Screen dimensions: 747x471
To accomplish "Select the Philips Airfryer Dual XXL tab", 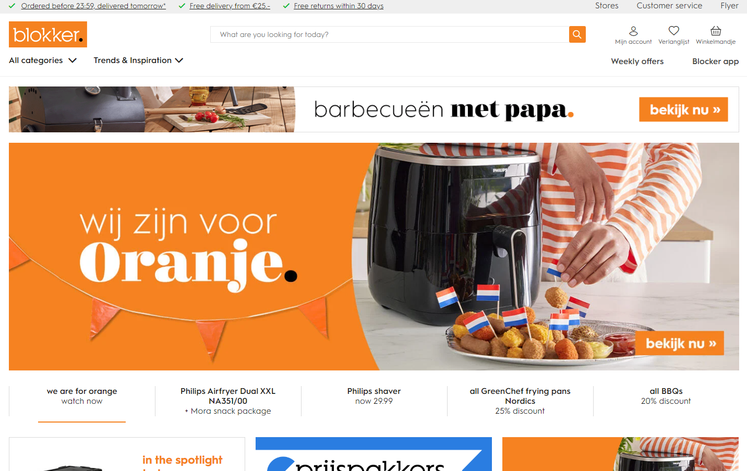I will coord(228,401).
